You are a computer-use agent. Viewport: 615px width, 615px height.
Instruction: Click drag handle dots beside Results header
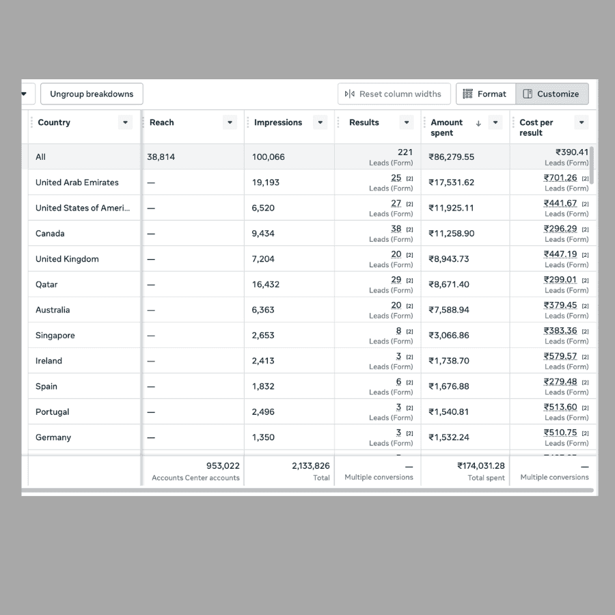338,122
